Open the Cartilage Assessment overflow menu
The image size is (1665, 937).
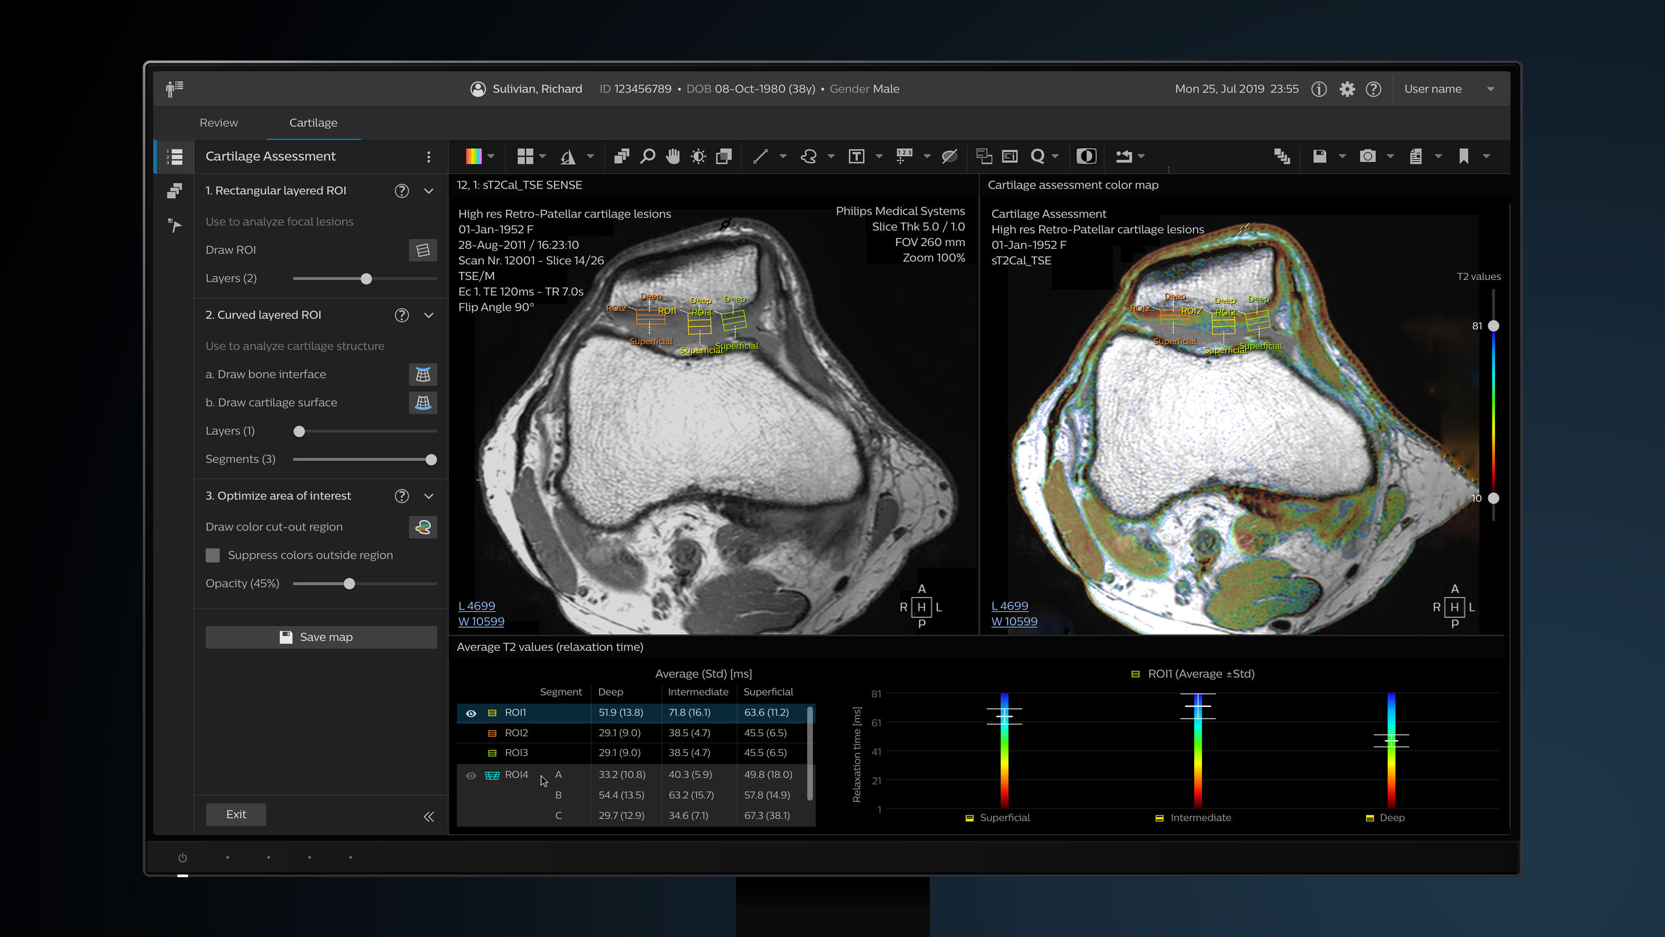pyautogui.click(x=428, y=156)
